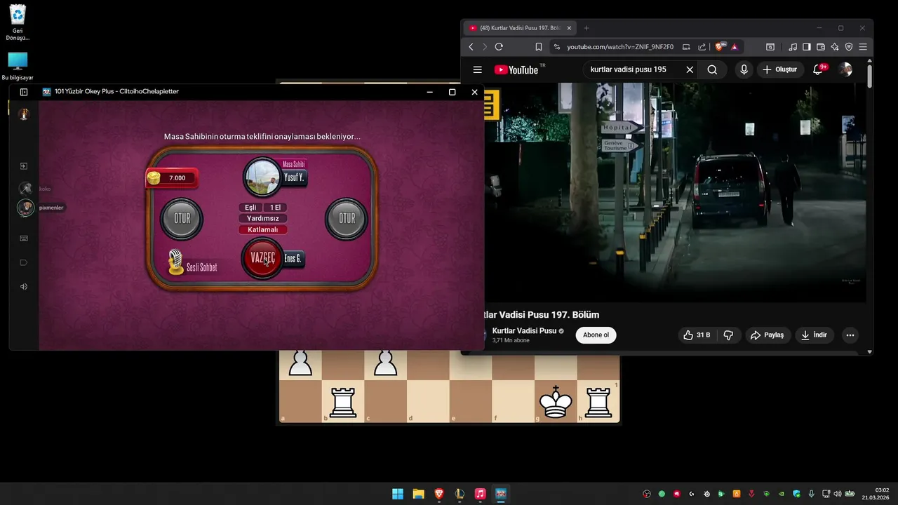Click the share icon in address bar
This screenshot has width=898, height=505.
pyautogui.click(x=702, y=47)
